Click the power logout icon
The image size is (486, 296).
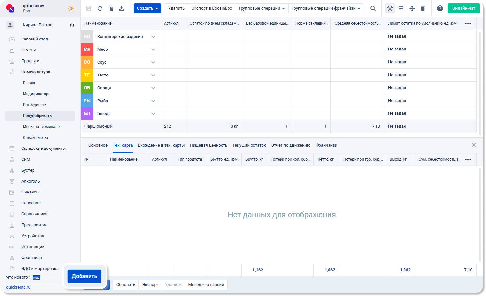[72, 25]
